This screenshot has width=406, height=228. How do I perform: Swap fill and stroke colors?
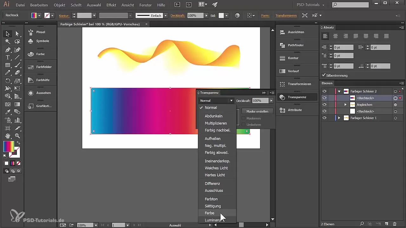tap(18, 143)
